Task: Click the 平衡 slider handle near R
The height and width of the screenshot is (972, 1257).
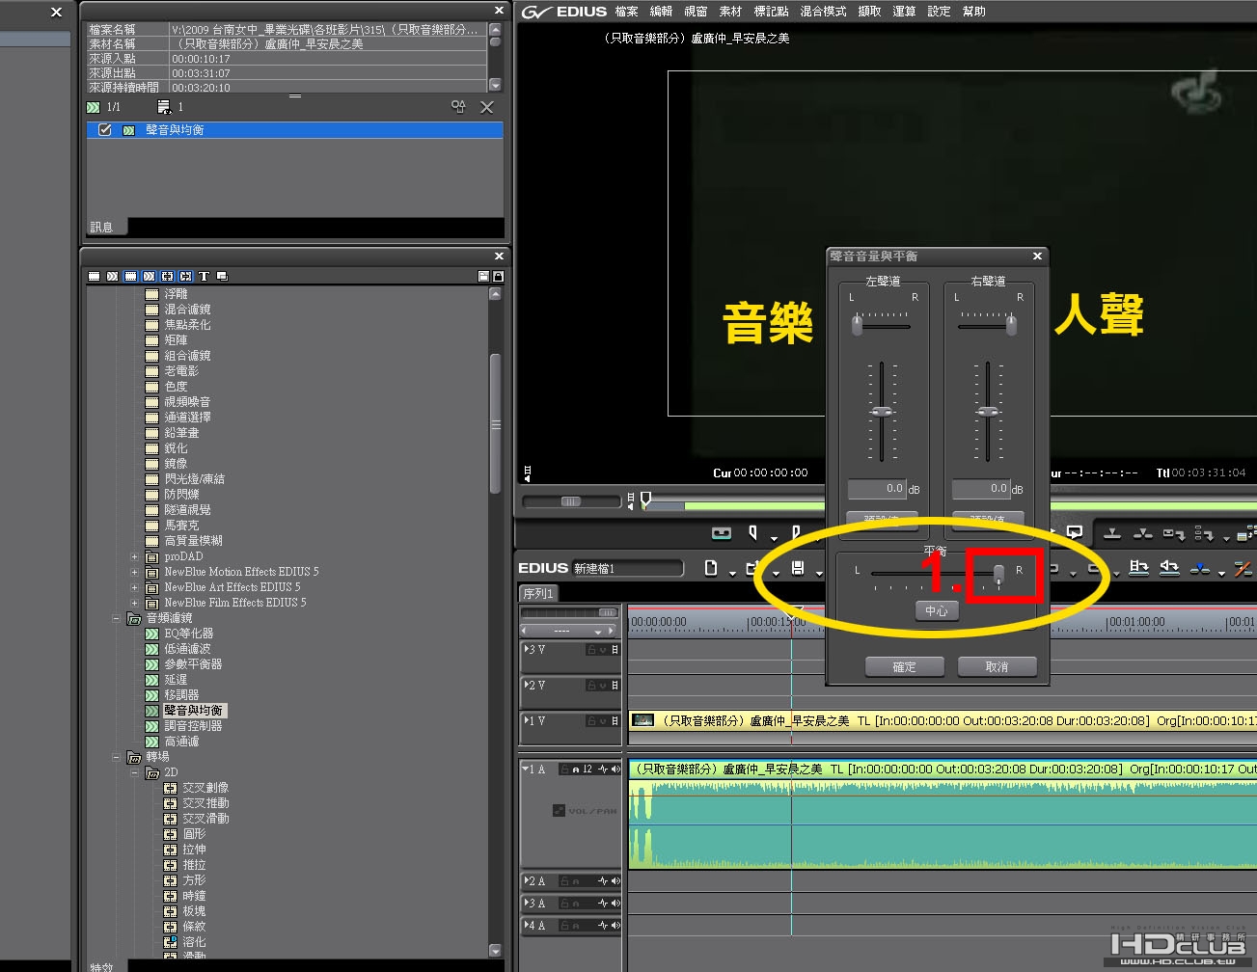Action: point(998,576)
